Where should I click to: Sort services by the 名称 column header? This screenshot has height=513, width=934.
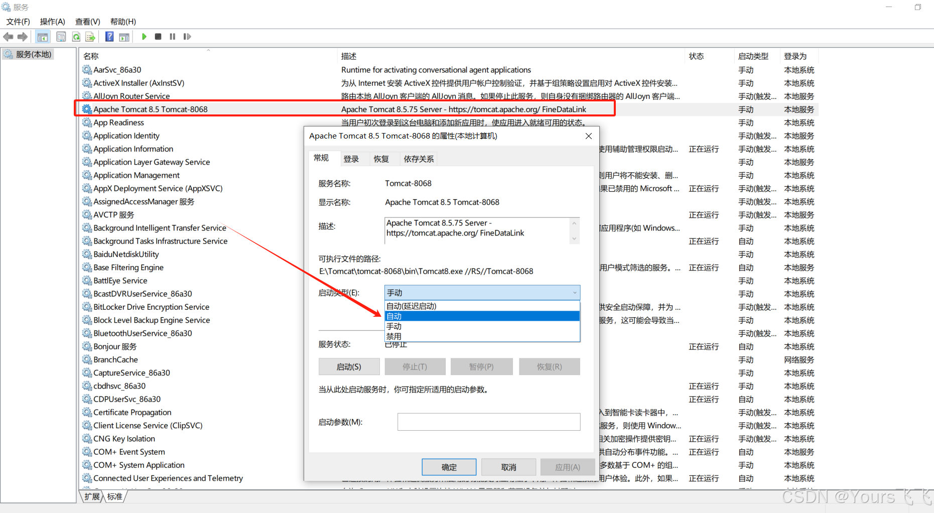(208, 56)
